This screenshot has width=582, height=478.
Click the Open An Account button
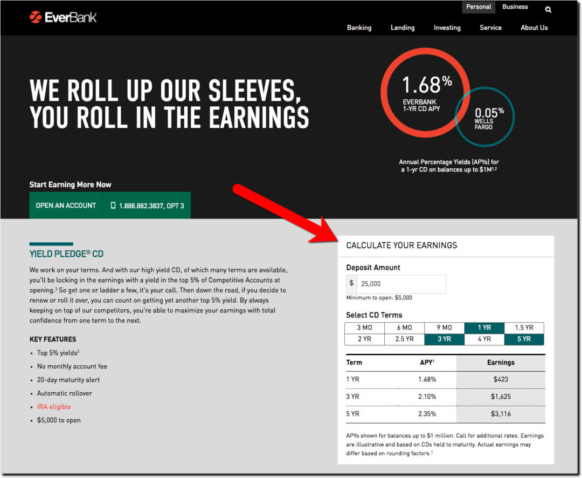pyautogui.click(x=66, y=206)
